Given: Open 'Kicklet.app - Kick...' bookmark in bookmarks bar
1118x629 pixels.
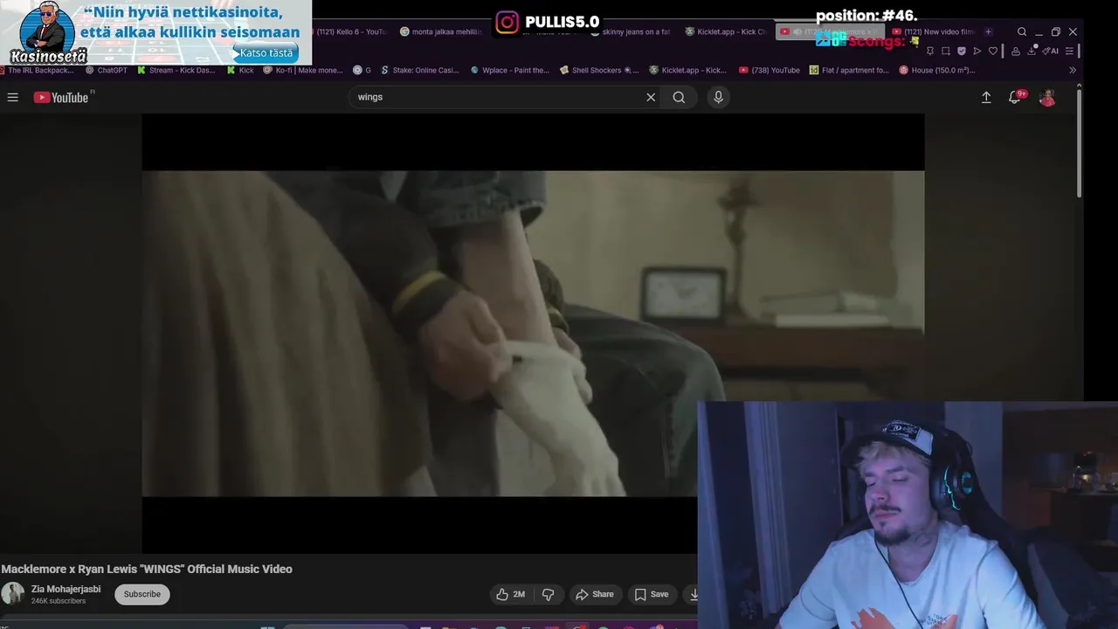Looking at the screenshot, I should tap(688, 70).
